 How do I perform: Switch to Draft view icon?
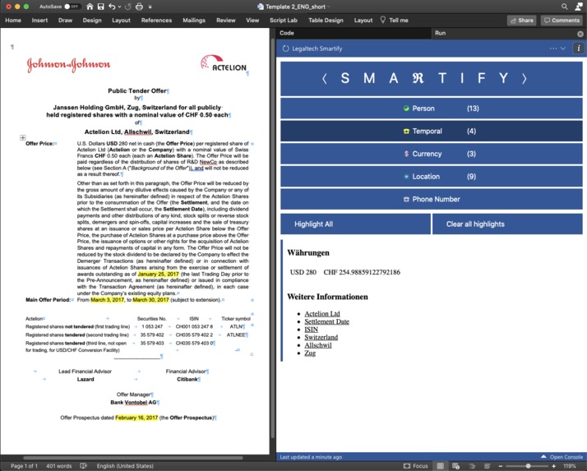click(487, 466)
